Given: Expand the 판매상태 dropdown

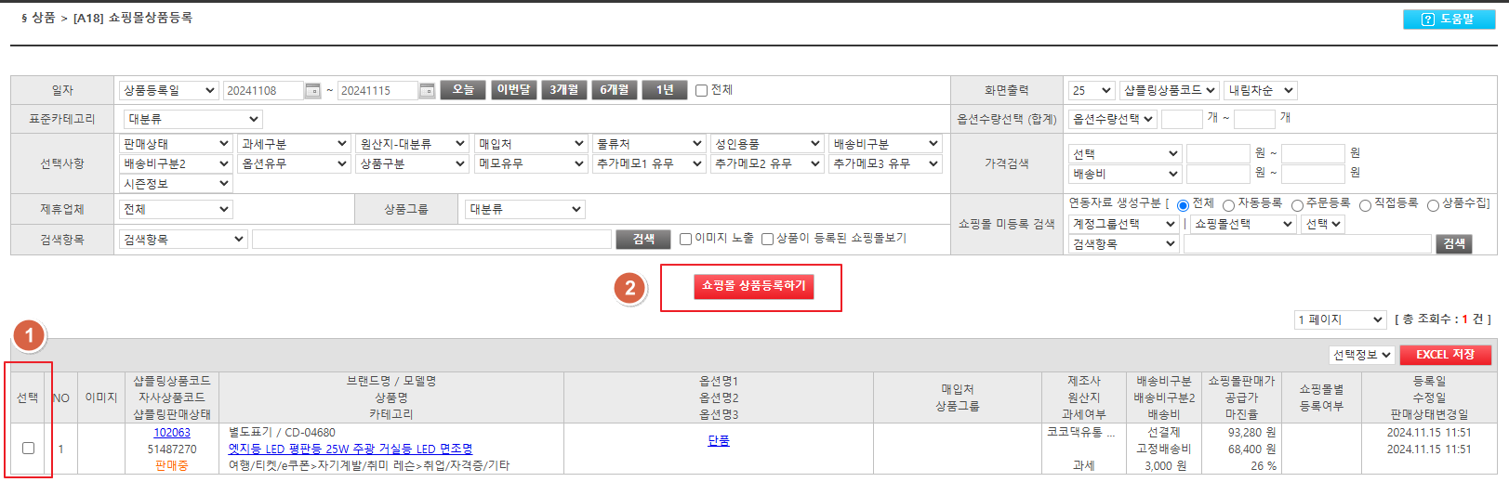Looking at the screenshot, I should click(x=176, y=144).
